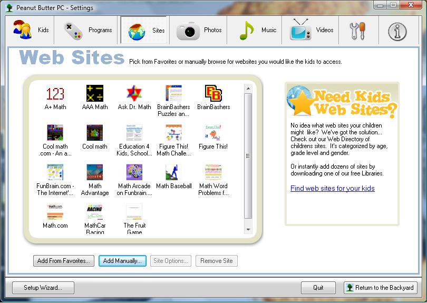The image size is (427, 303).
Task: Close the Peanut Butter PC Settings window
Action: coord(411,5)
